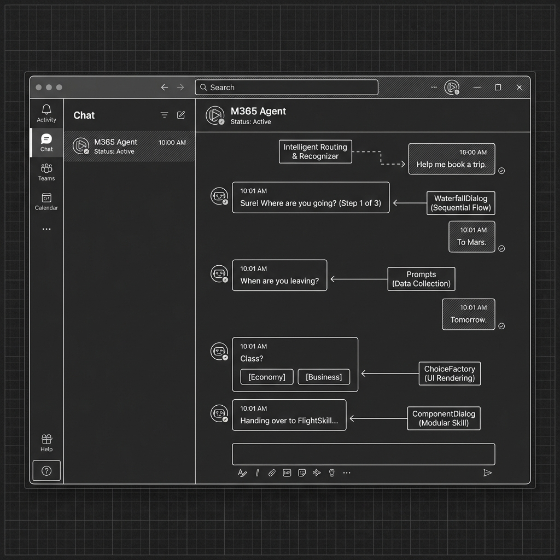The height and width of the screenshot is (560, 560).
Task: Choose the [Business] class button
Action: pyautogui.click(x=323, y=377)
